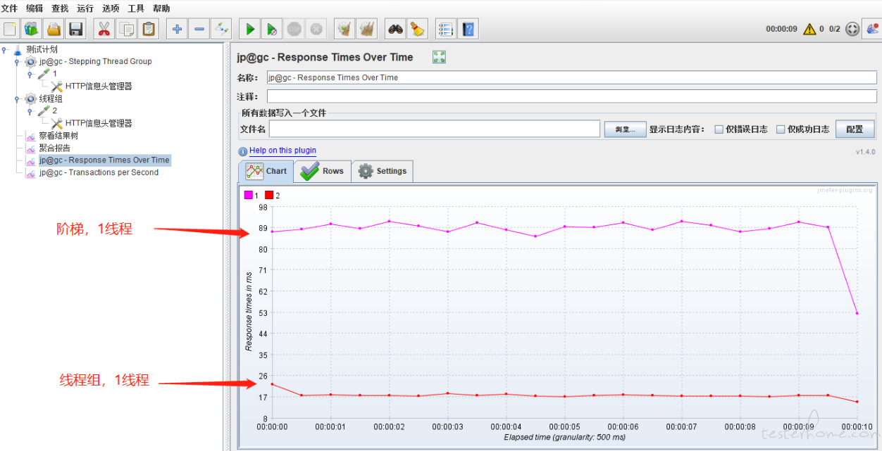Reset search using the brush icon

pos(418,29)
